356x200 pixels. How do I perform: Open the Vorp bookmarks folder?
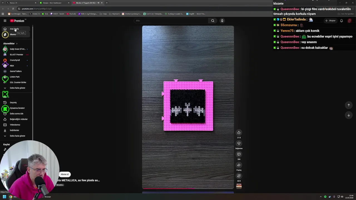click(103, 14)
